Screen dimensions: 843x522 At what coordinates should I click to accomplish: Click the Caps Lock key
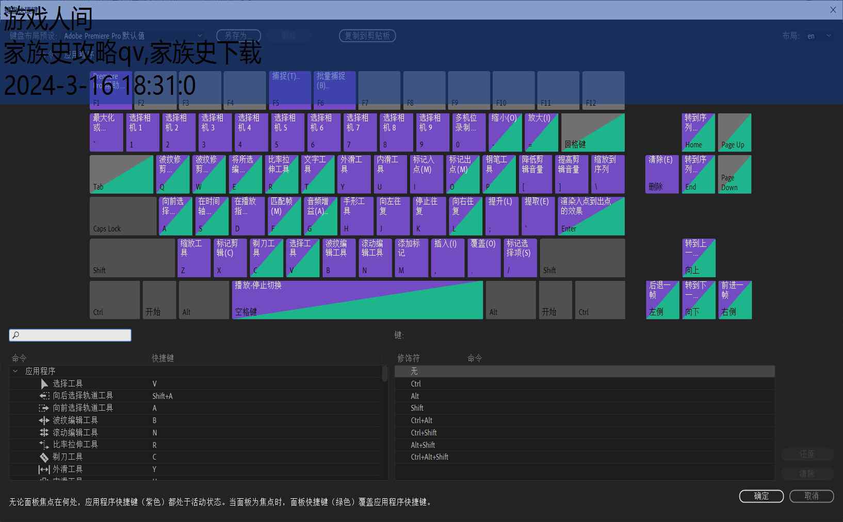click(123, 216)
